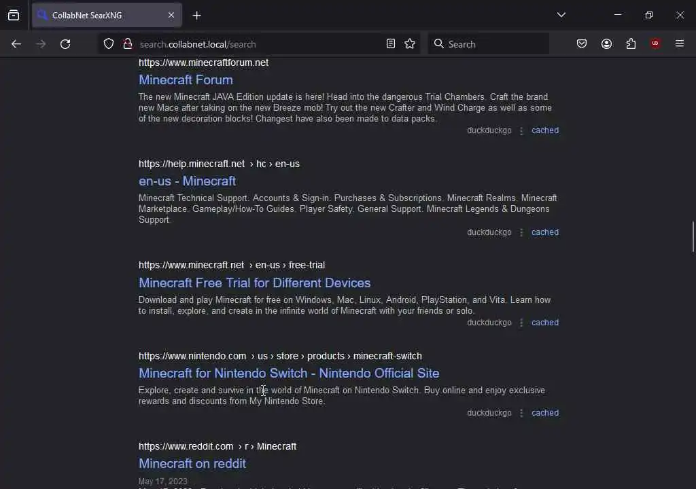Screen dimensions: 696x489
Task: Expand options menu for Minecraft Free Trial result
Action: point(521,323)
